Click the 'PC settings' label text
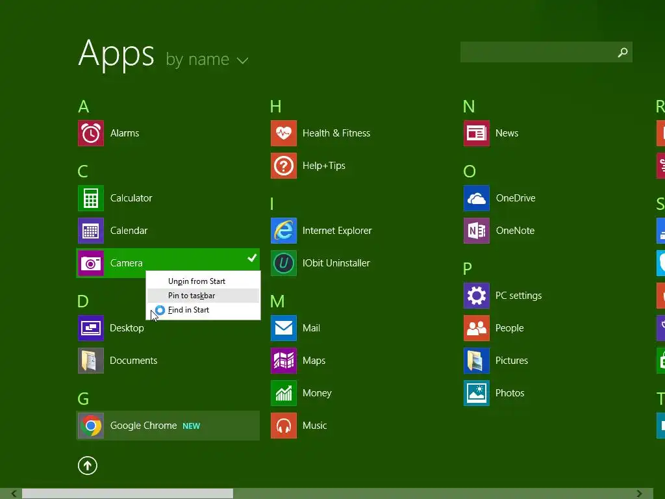 (x=519, y=296)
